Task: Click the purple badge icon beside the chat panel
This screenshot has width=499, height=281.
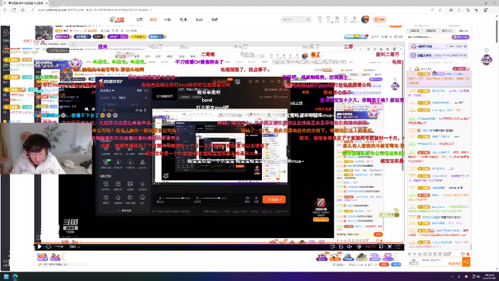Action: point(487,60)
